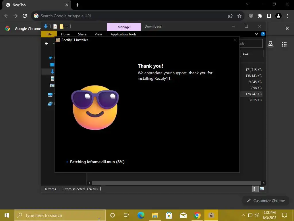
Task: Click scrollbar right arrow in Explorer
Action: click(x=264, y=183)
